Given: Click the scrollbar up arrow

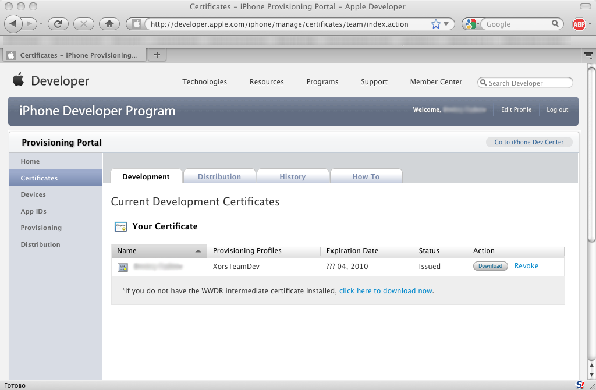Looking at the screenshot, I should [591, 366].
